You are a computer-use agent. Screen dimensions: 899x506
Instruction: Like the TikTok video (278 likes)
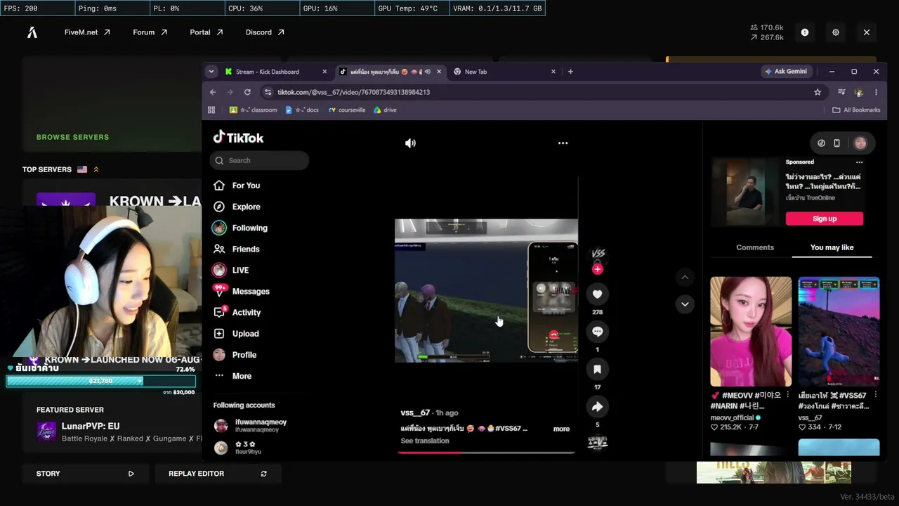click(598, 294)
